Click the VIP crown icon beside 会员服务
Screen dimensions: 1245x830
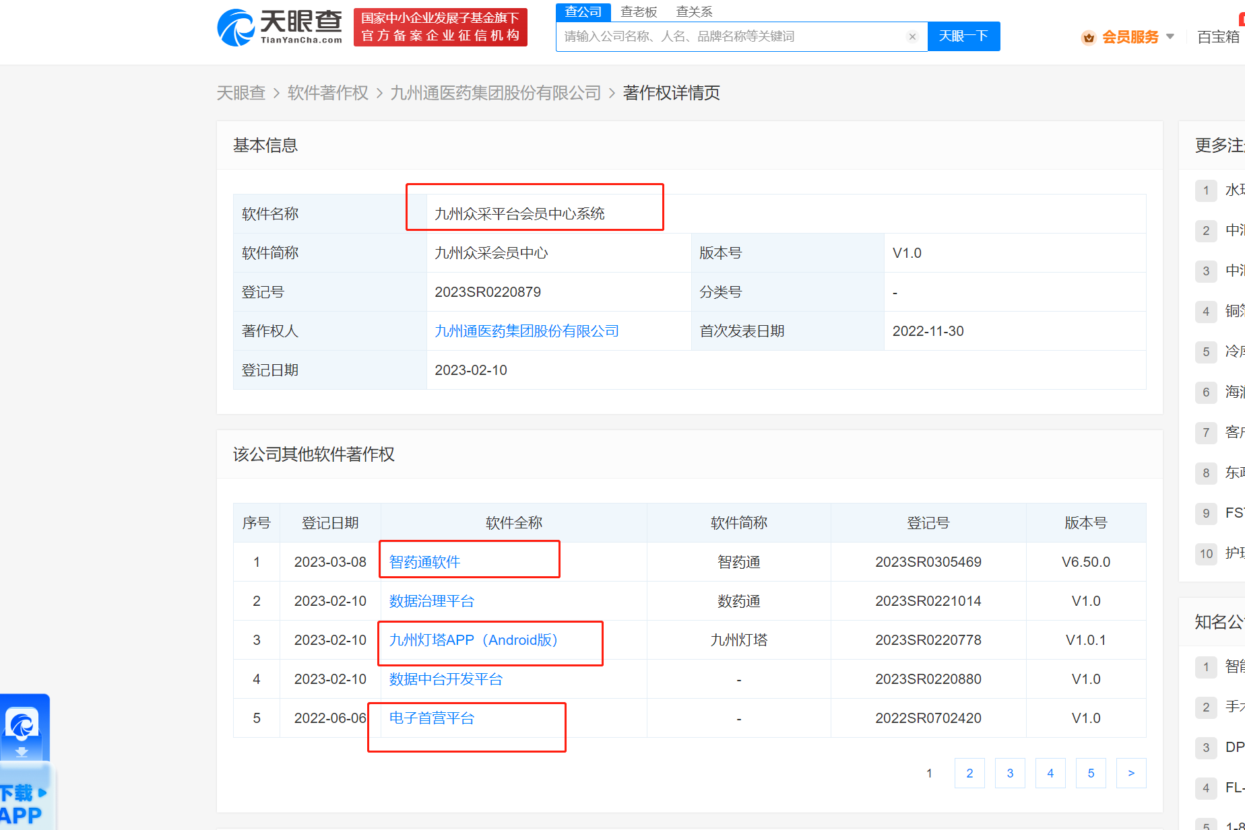pyautogui.click(x=1088, y=37)
